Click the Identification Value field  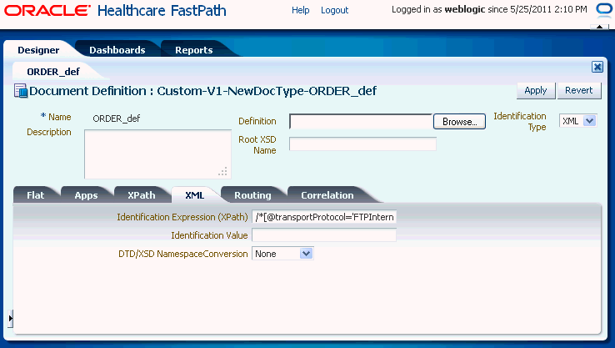[x=324, y=235]
